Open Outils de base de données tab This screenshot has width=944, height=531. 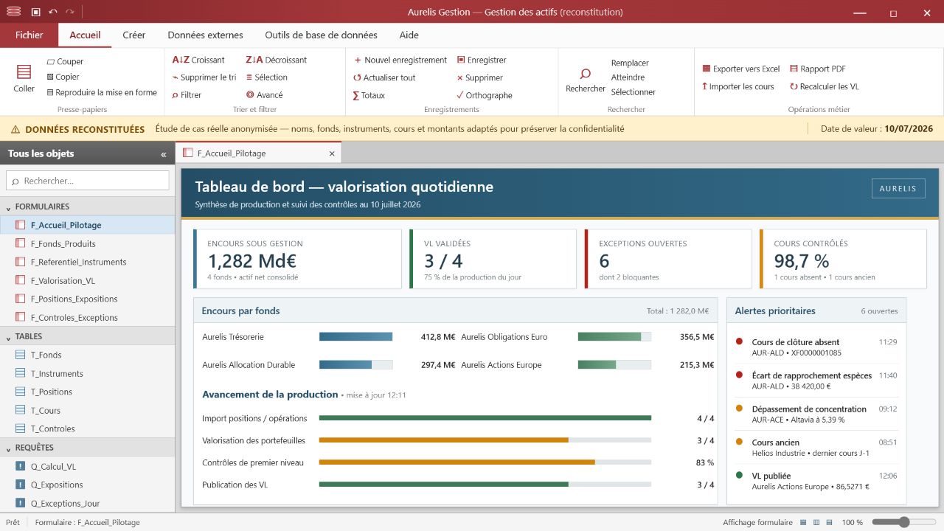click(321, 35)
